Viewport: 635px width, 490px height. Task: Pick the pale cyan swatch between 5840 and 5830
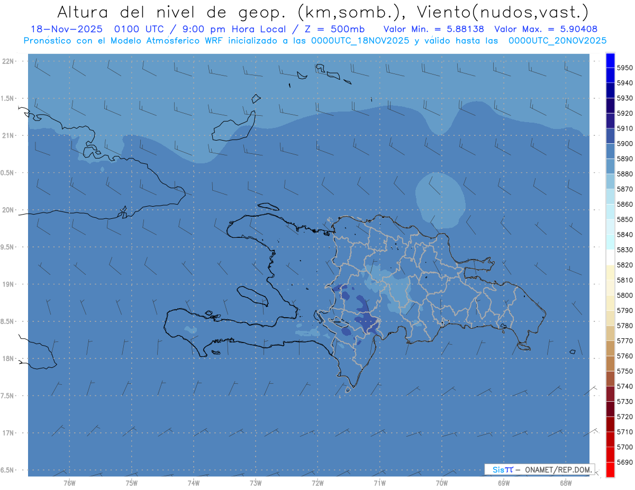pos(610,242)
